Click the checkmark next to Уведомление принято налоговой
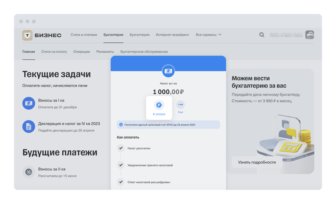 point(121,165)
